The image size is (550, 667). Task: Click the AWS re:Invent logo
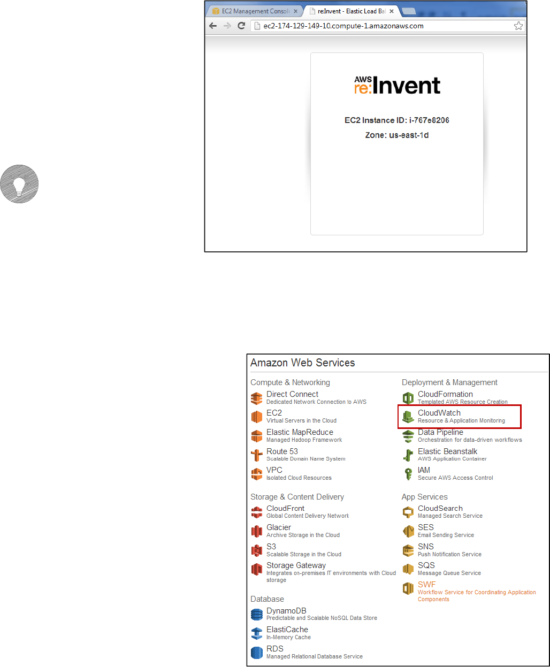pyautogui.click(x=397, y=86)
